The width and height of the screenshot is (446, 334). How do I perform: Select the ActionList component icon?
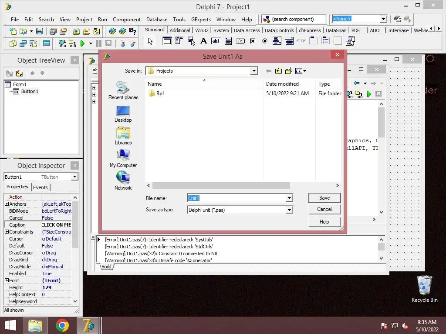coord(351,41)
